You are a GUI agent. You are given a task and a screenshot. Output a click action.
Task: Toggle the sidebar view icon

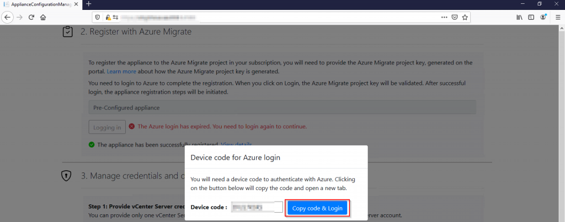(531, 17)
